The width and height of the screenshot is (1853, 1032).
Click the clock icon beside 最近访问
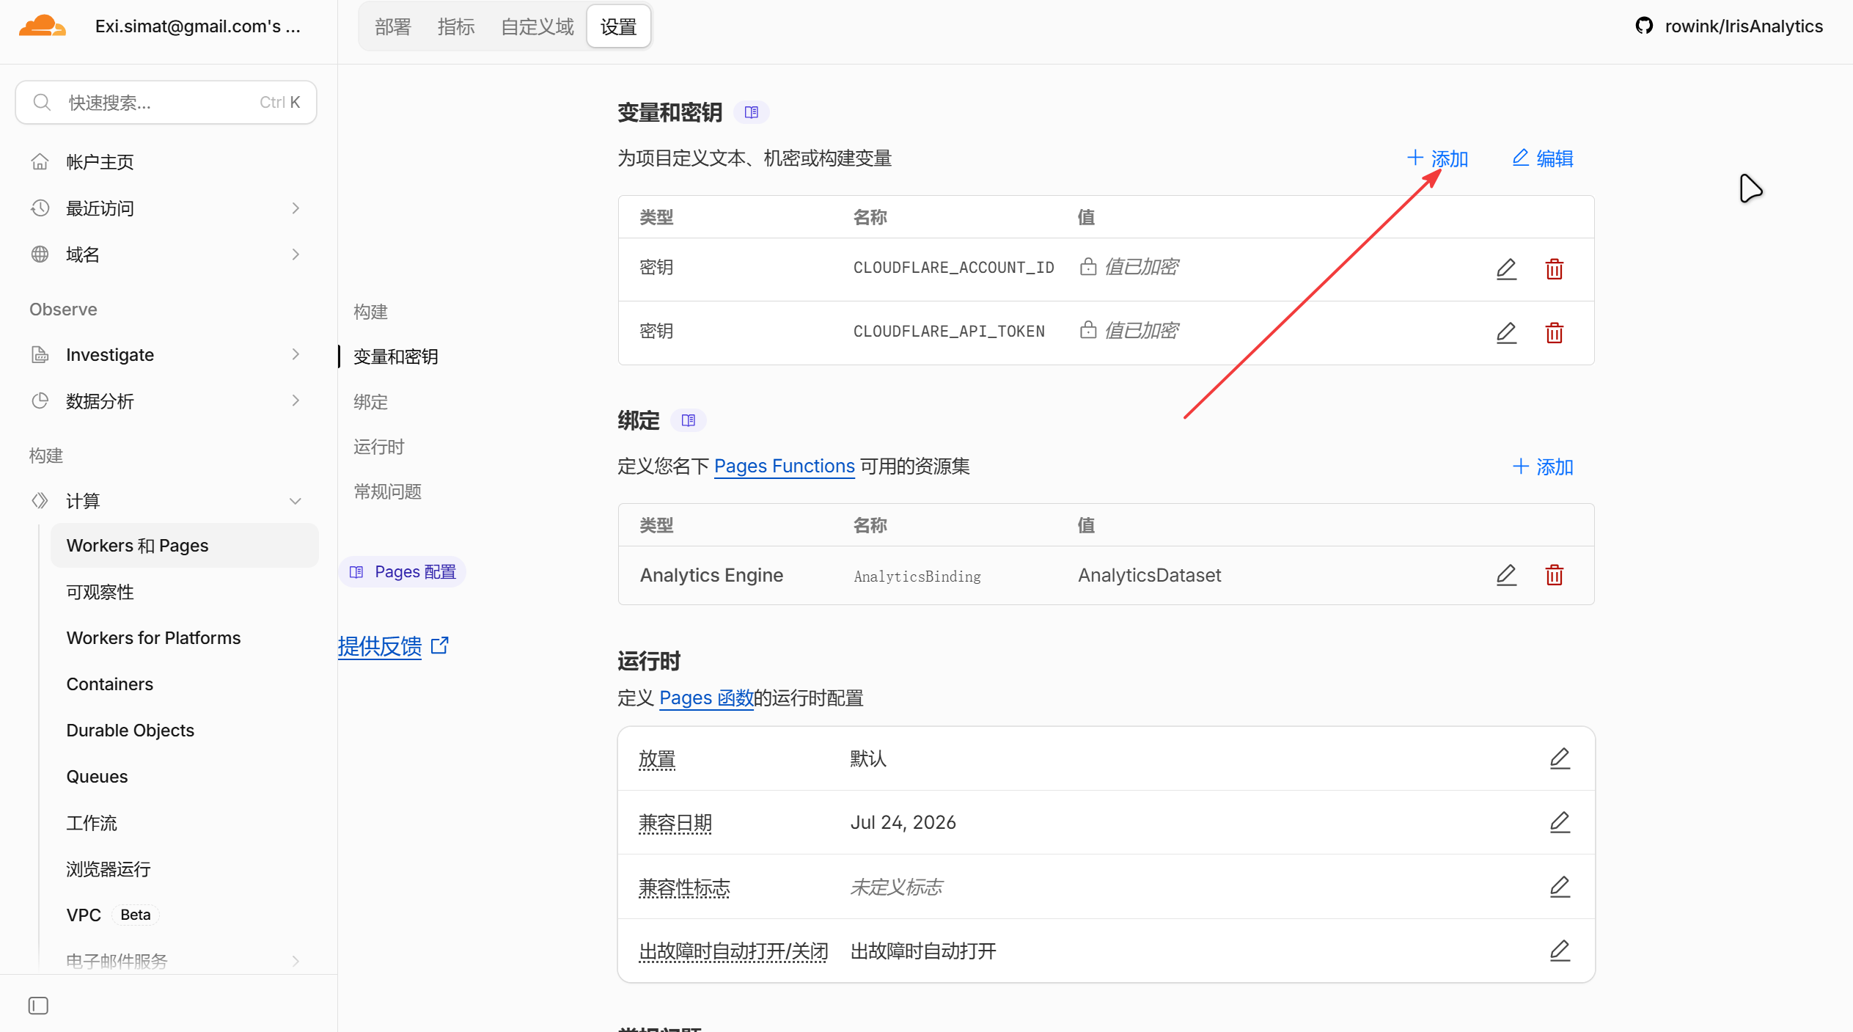click(40, 208)
